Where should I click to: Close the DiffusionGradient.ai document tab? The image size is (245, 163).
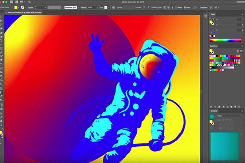6,12
